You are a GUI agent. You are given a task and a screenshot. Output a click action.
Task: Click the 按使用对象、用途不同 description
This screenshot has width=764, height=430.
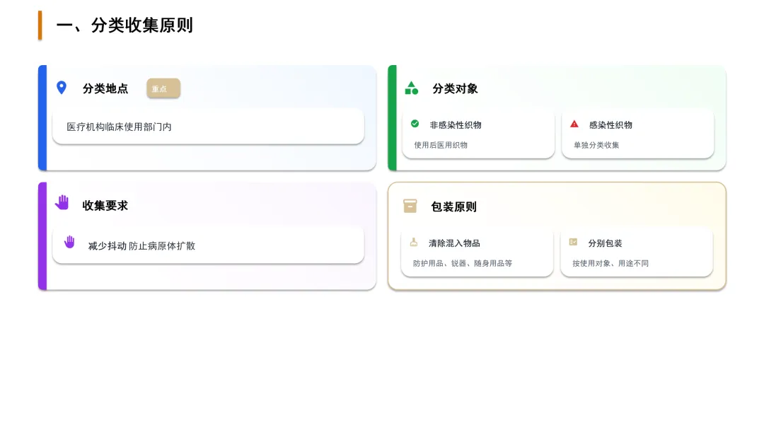[x=610, y=263]
